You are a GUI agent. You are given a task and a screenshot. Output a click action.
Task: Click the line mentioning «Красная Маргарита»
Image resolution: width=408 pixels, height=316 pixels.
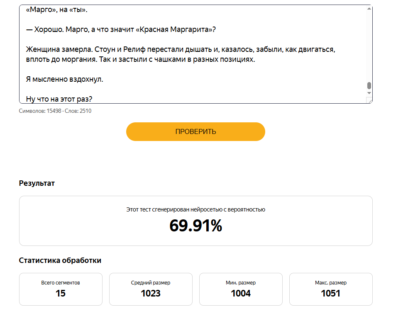[x=121, y=29]
